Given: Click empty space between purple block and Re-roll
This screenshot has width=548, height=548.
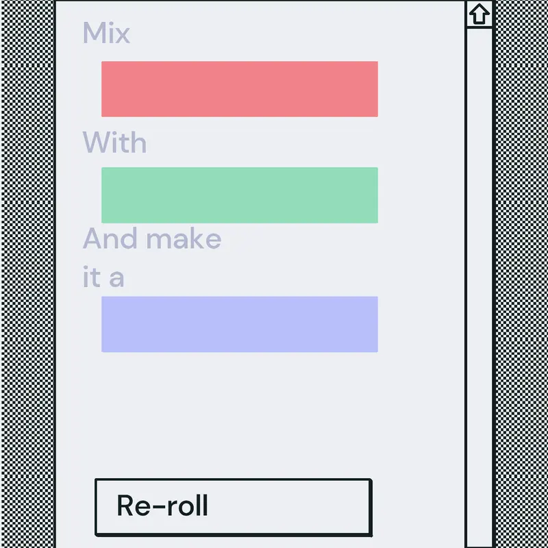Looking at the screenshot, I should (x=239, y=415).
